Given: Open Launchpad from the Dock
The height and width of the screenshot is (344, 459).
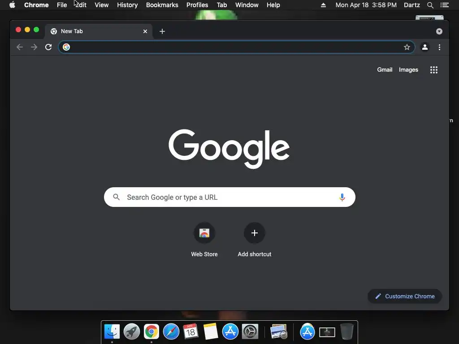Looking at the screenshot, I should pyautogui.click(x=132, y=332).
